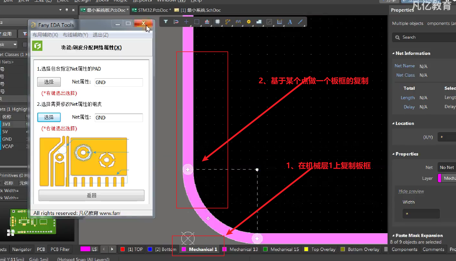Open the 退出(Z) menu
Viewport: 456px width, 261px height.
pos(101,35)
